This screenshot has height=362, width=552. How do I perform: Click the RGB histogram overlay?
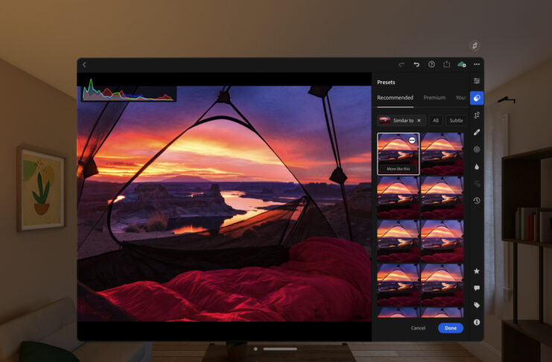(x=128, y=90)
